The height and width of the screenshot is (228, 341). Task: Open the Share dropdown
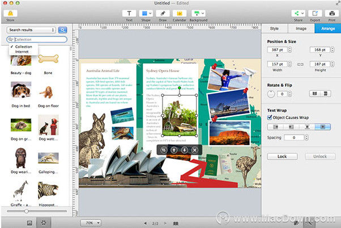coord(302,14)
